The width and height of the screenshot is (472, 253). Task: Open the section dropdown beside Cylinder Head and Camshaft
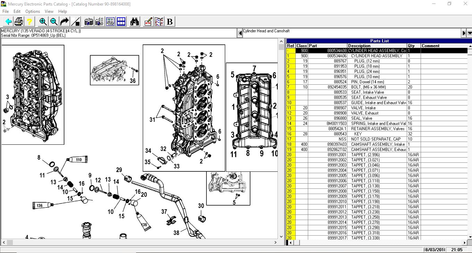469,33
